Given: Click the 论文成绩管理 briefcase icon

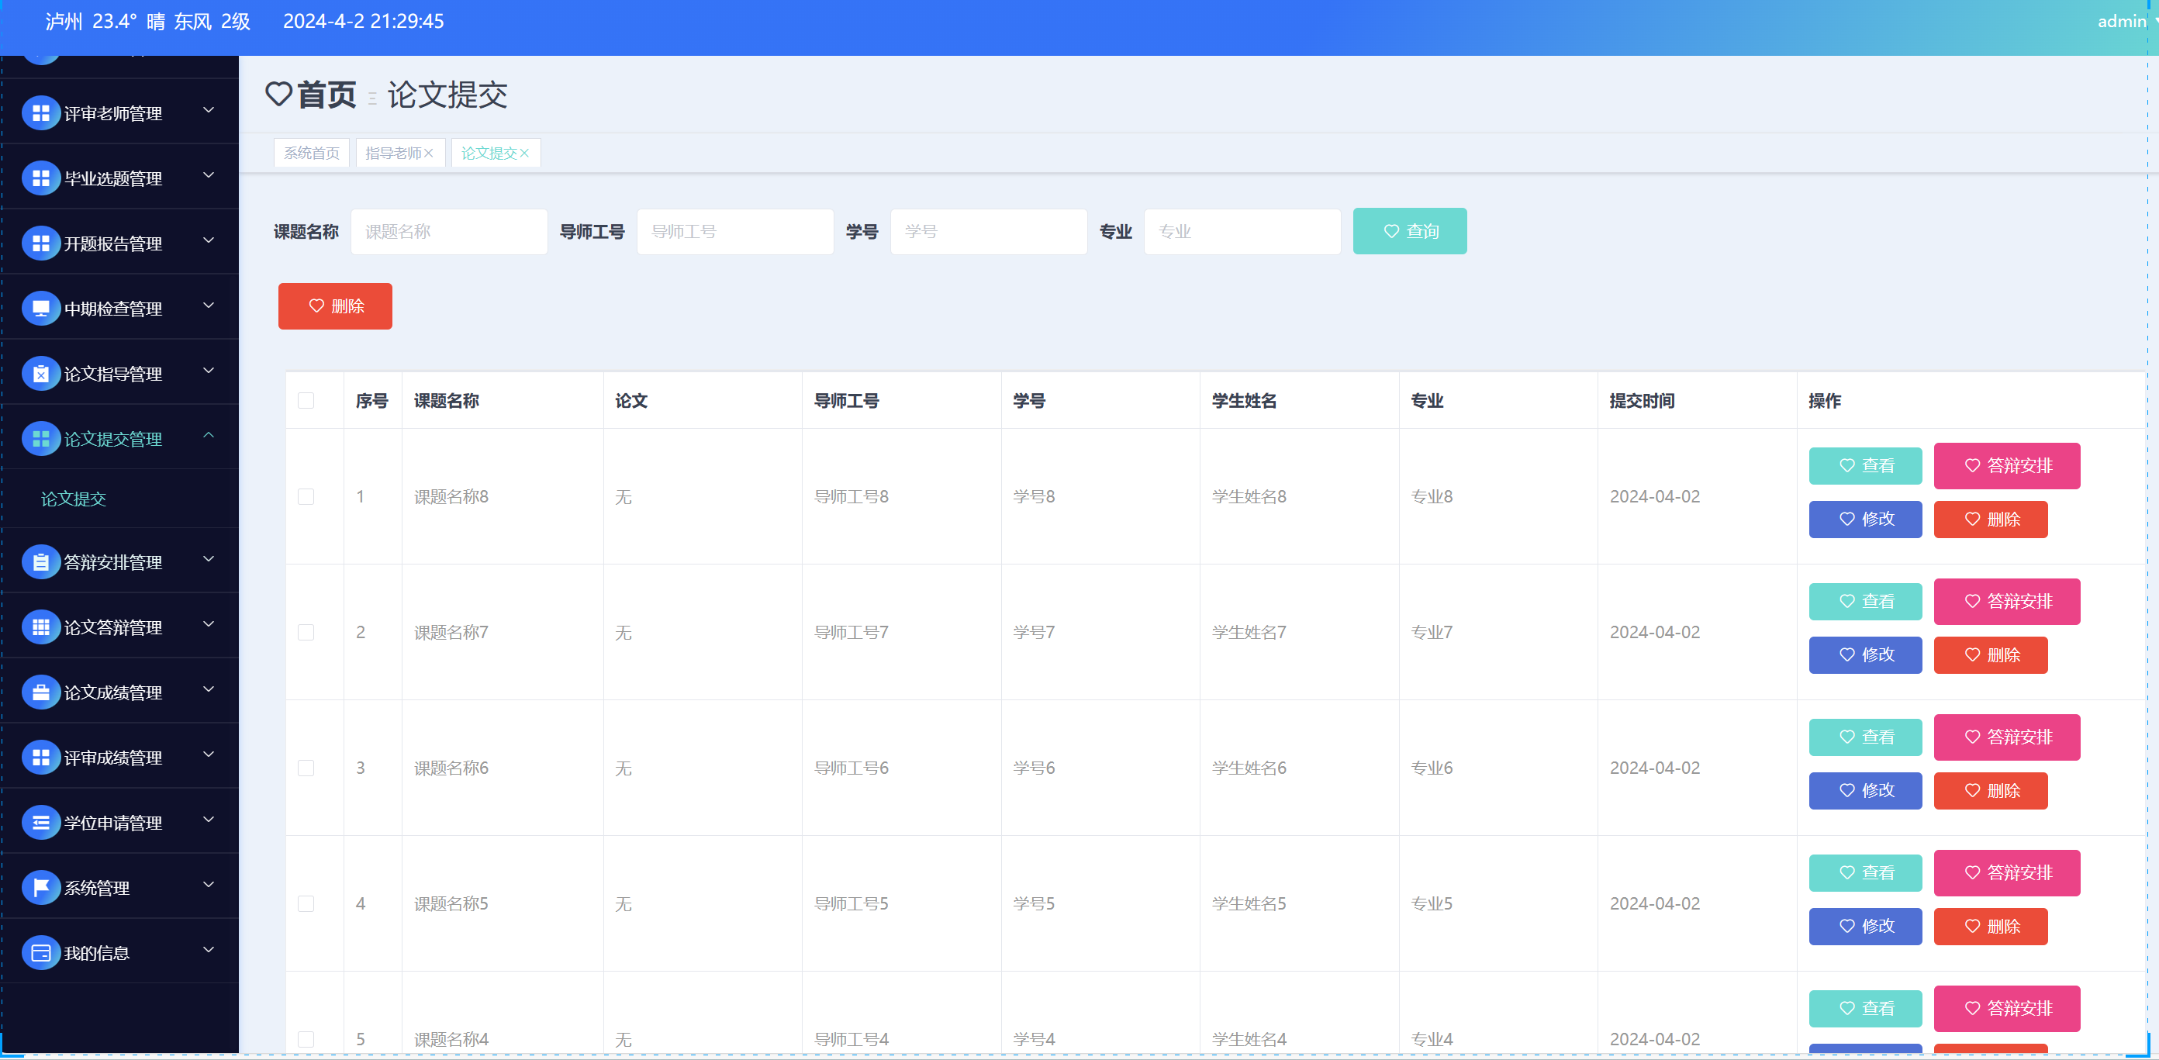Looking at the screenshot, I should click(x=40, y=693).
